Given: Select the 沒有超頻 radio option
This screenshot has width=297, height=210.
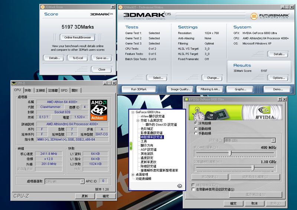Looking at the screenshot, I should (x=196, y=123).
